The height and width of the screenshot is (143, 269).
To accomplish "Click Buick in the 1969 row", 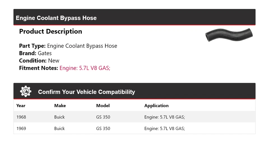I will click(x=59, y=128).
